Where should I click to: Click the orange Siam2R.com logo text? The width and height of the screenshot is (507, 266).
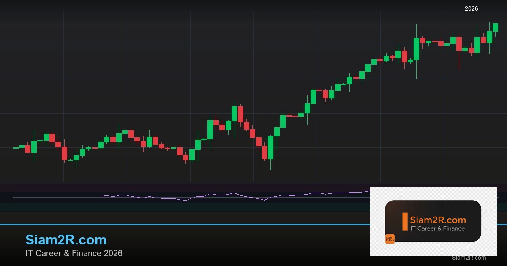click(438, 220)
